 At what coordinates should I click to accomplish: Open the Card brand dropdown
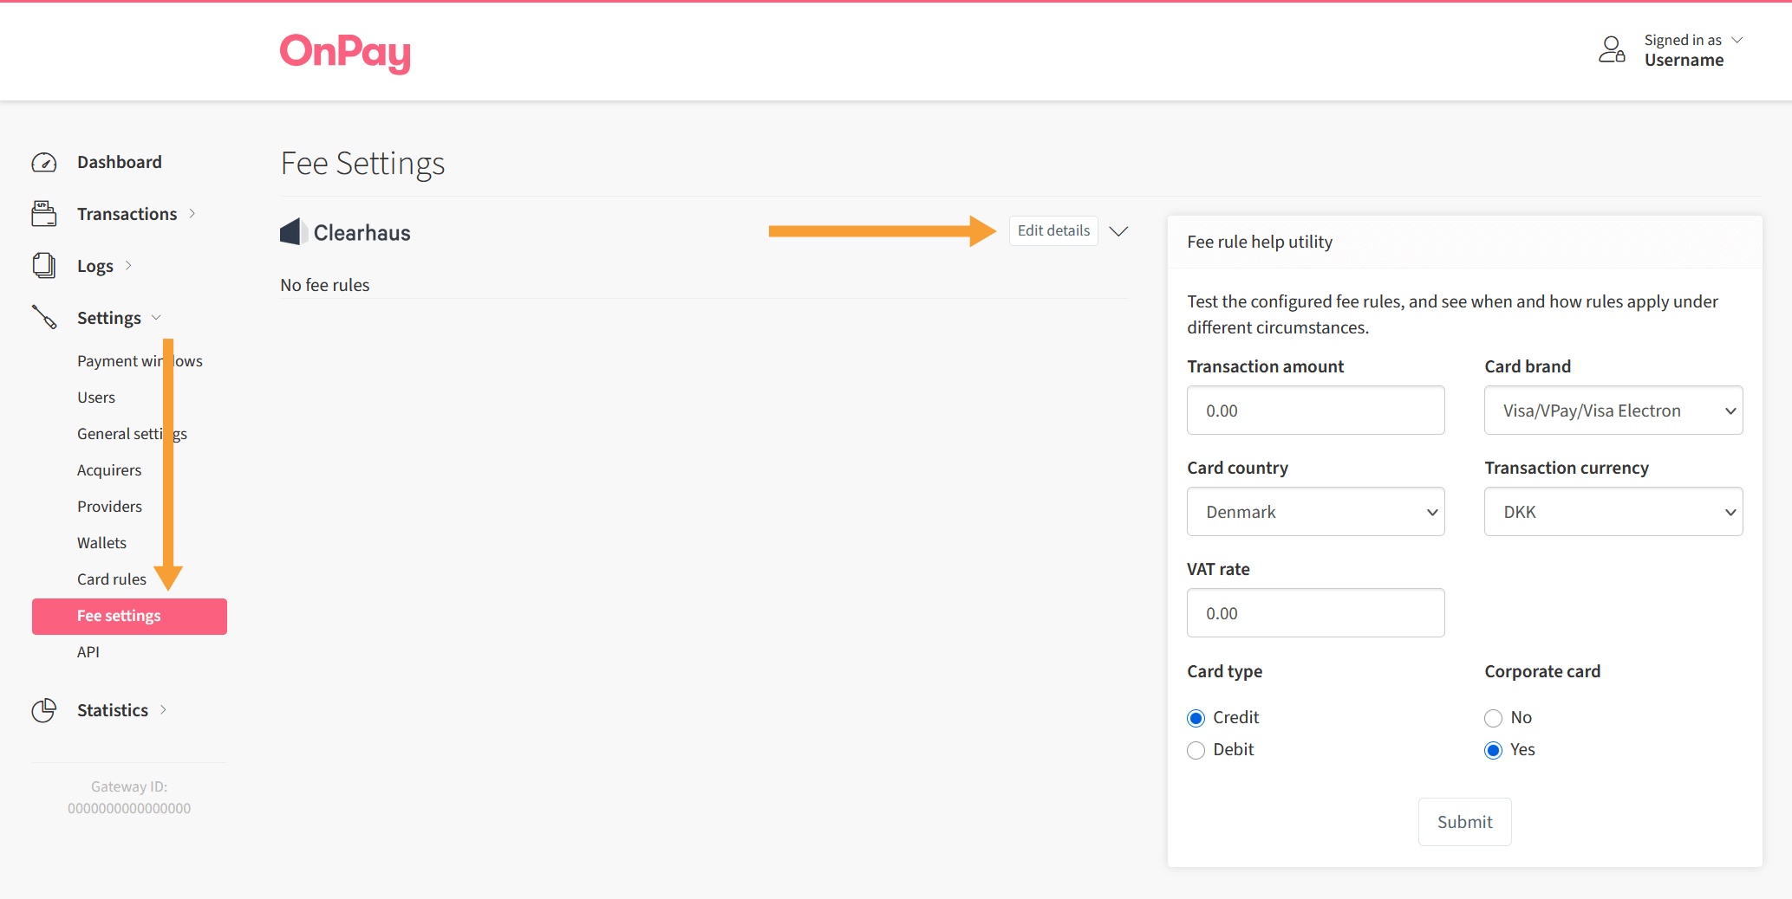click(1613, 411)
